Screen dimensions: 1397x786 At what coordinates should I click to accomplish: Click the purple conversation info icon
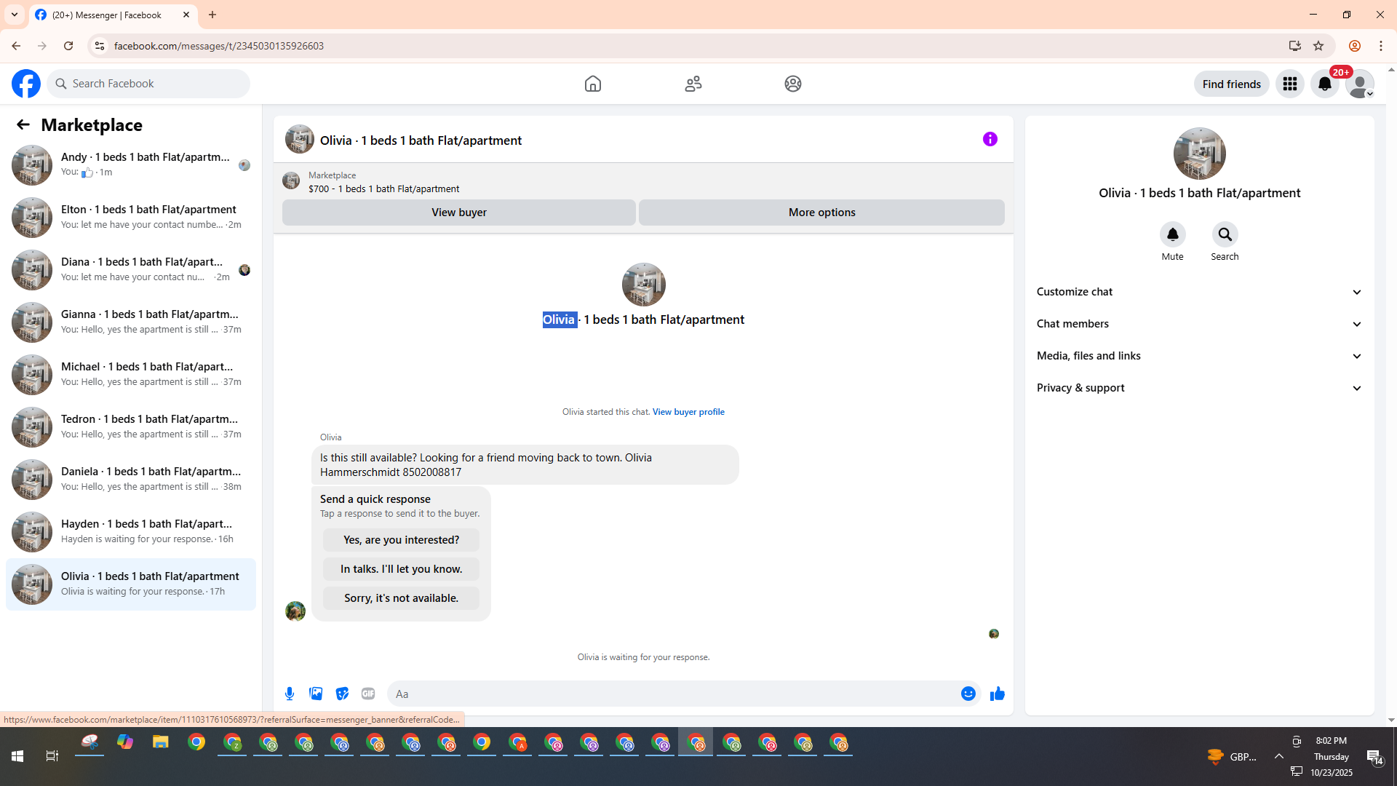[x=990, y=139]
